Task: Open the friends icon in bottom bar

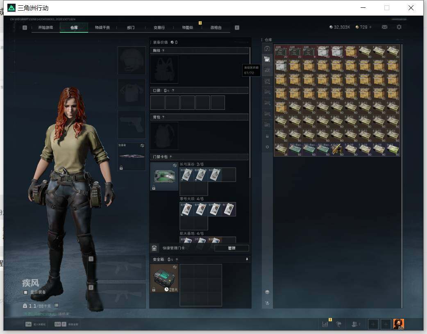Action: (355, 324)
